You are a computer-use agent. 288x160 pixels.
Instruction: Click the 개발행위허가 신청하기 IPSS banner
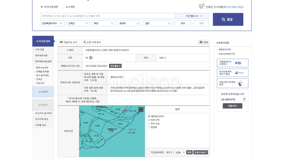point(233,63)
